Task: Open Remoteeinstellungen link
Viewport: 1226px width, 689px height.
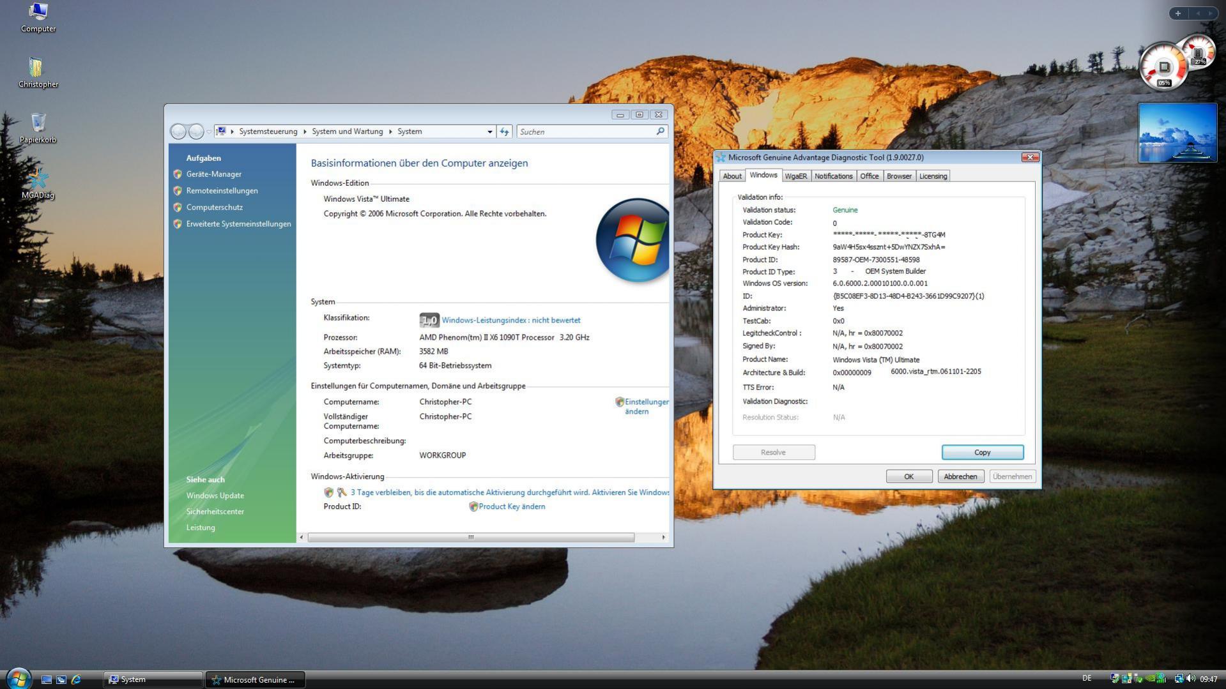Action: click(x=222, y=190)
